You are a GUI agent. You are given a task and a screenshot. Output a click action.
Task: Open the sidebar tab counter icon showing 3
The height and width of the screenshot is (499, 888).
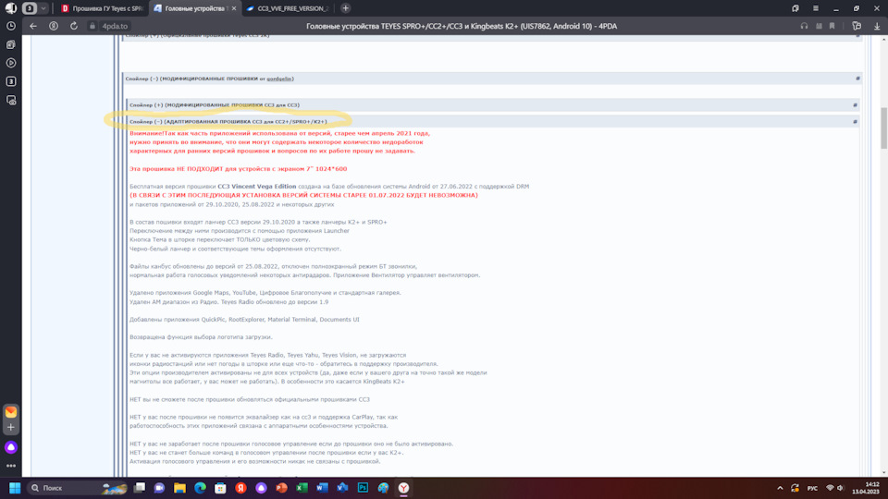point(11,81)
